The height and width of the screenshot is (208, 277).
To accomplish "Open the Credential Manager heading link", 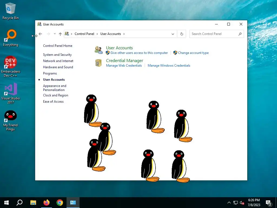I will tap(124, 60).
